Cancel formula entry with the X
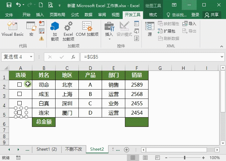The height and width of the screenshot is (161, 226). pos(50,57)
